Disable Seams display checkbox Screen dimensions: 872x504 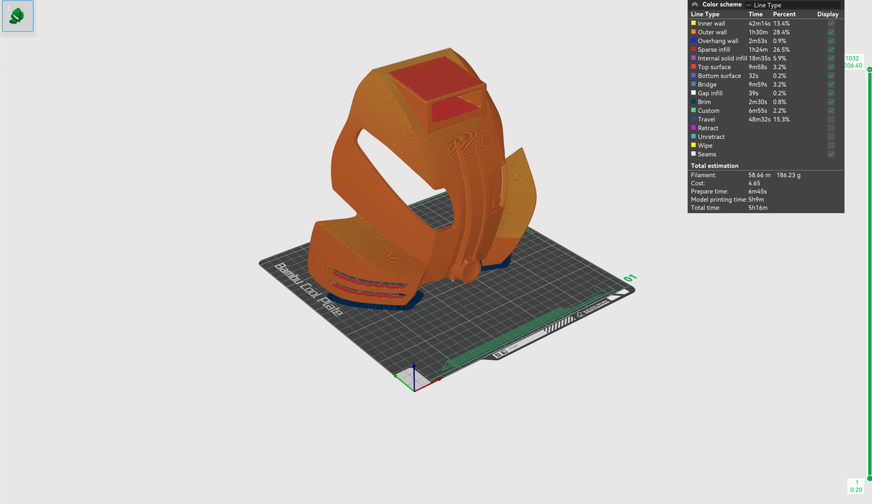pos(831,154)
